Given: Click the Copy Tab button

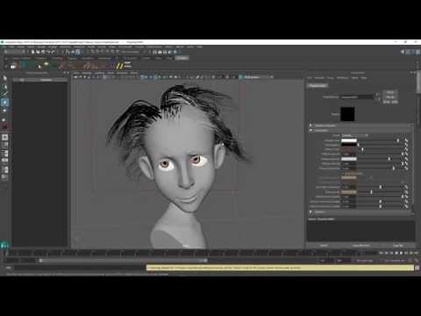Looking at the screenshot, I should pyautogui.click(x=398, y=245).
